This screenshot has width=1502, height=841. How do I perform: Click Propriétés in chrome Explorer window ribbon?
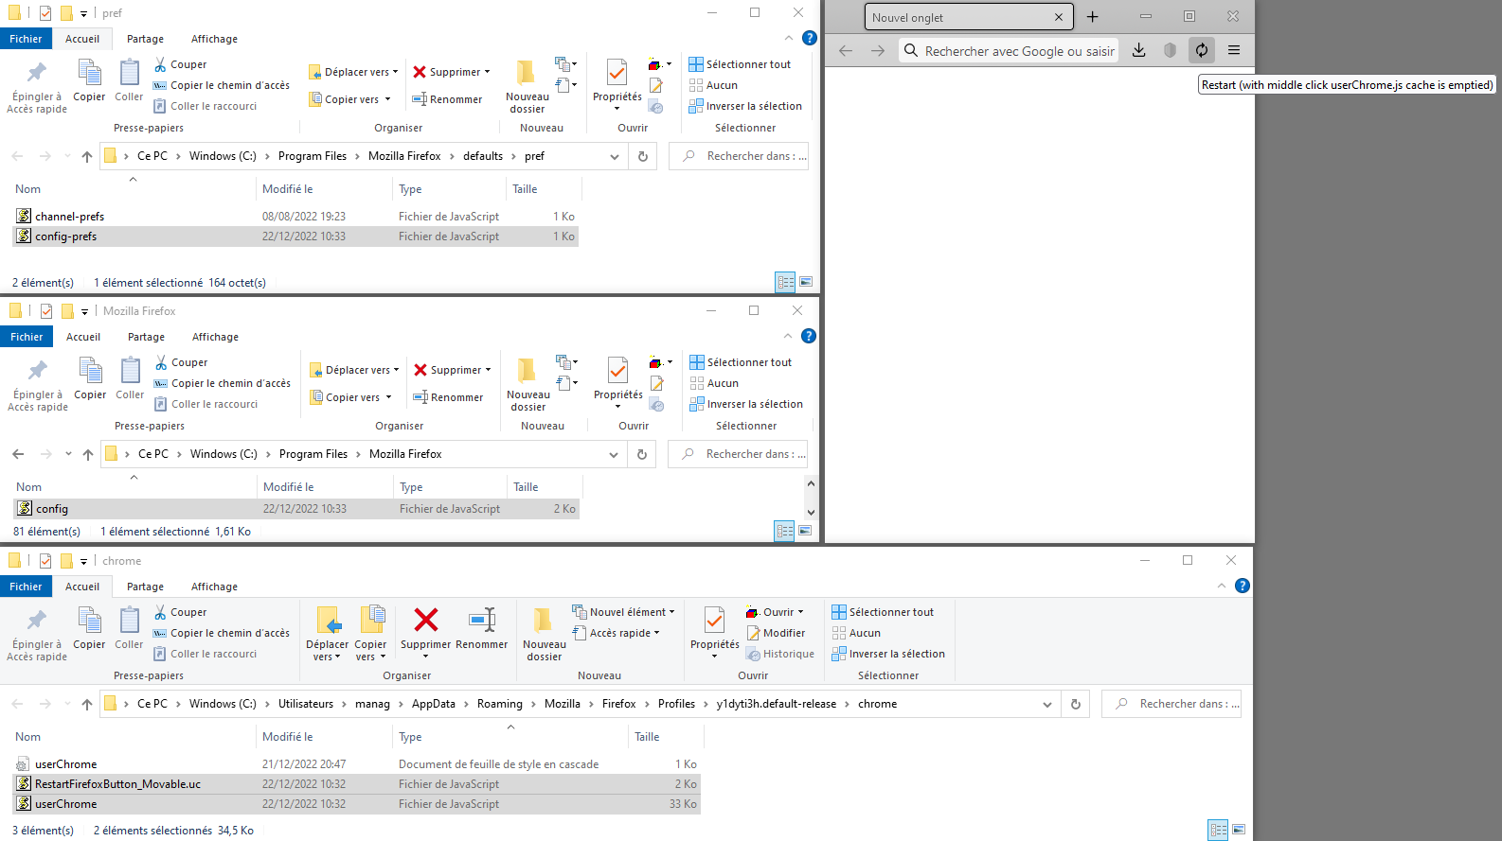click(x=715, y=631)
